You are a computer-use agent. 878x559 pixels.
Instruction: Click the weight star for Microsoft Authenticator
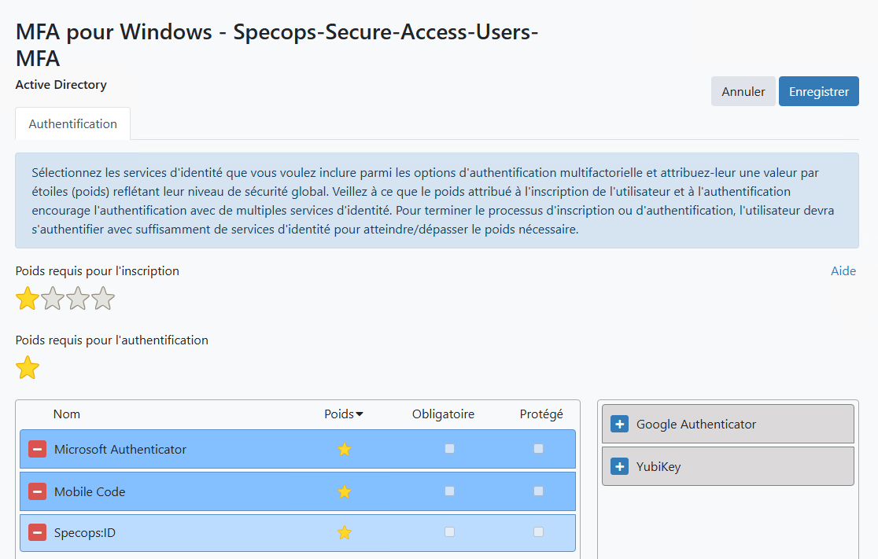coord(344,449)
